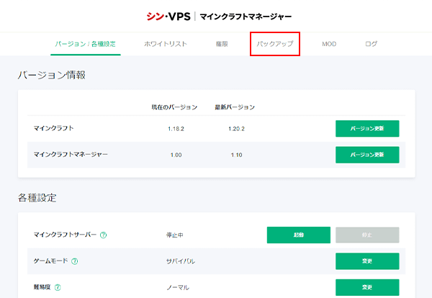Click the シン・VPS logo
This screenshot has height=298, width=432.
point(168,17)
